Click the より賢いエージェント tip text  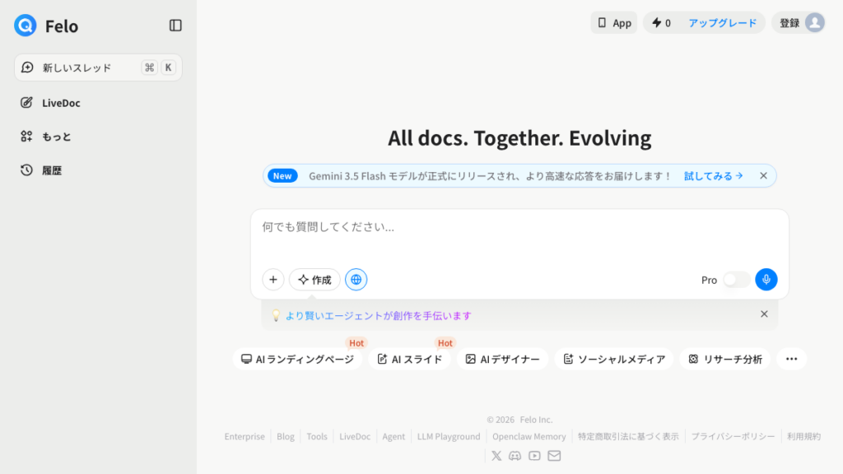pos(378,315)
